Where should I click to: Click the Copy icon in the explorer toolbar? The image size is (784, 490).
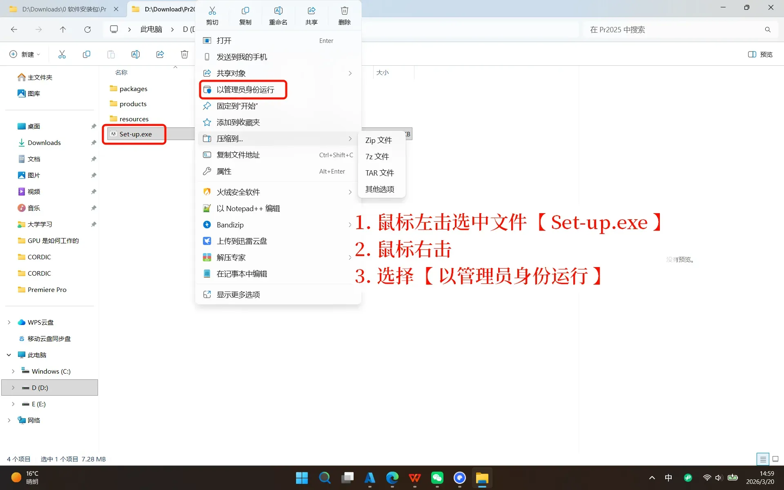87,54
